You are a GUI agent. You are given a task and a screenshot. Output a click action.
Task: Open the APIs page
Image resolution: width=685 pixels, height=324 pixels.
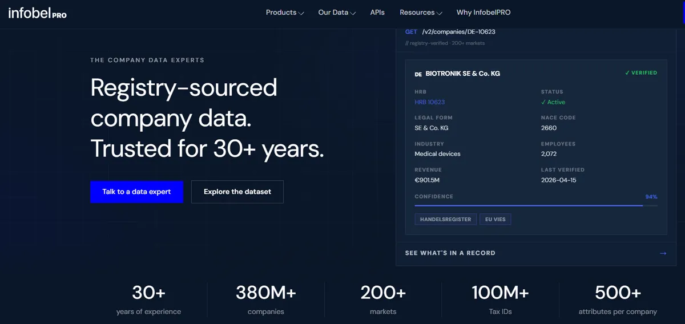pos(377,13)
